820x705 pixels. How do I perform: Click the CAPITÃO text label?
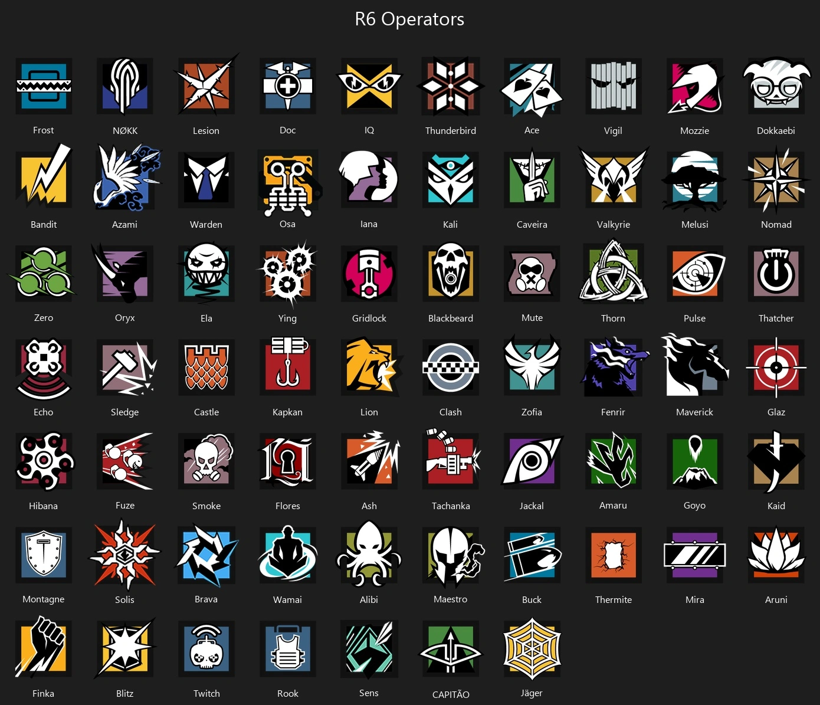(451, 694)
